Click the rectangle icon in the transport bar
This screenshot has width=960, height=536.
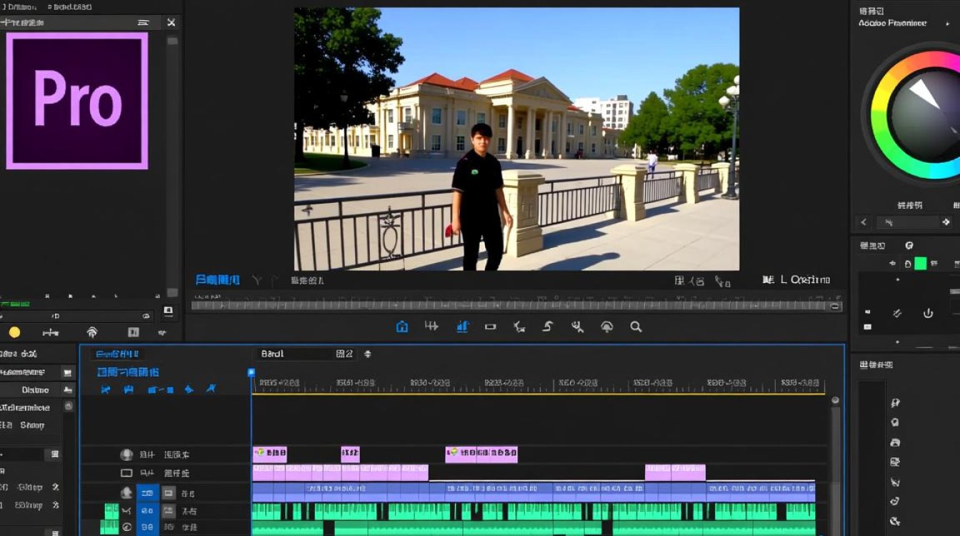point(490,327)
